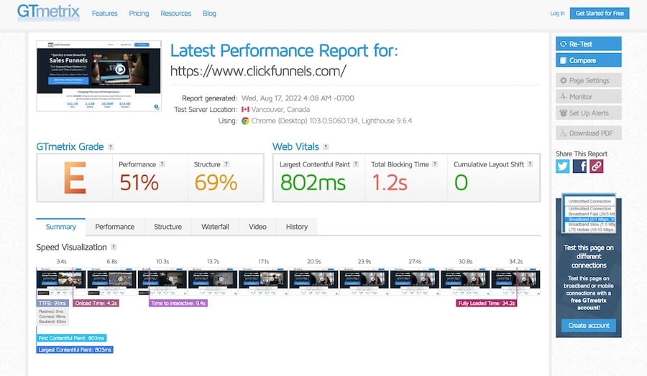The height and width of the screenshot is (376, 647).
Task: Select the Summary tab
Action: [x=60, y=227]
